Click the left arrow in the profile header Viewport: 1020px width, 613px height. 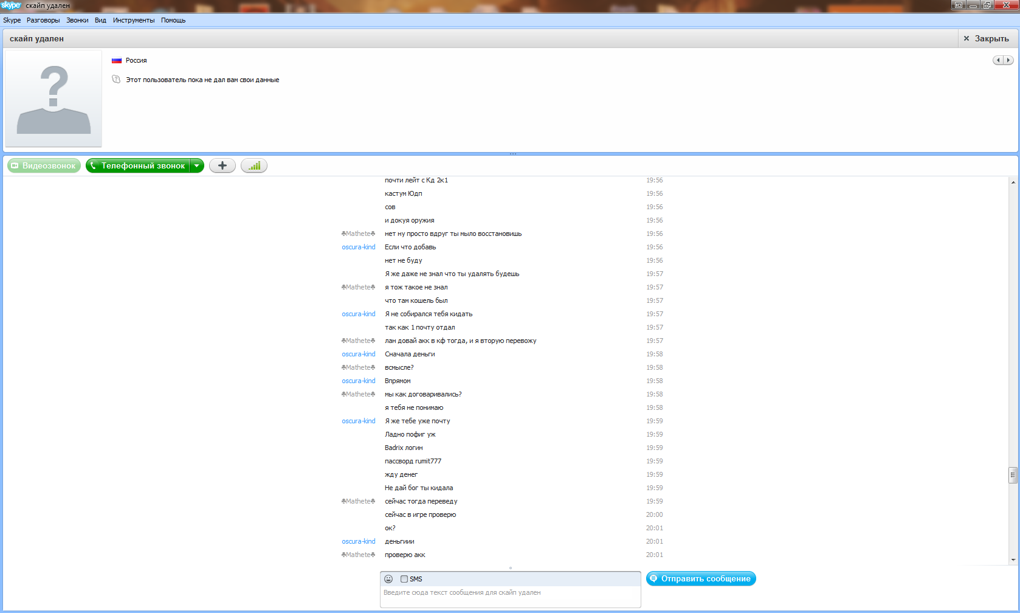998,60
